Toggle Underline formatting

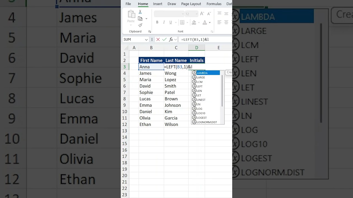coord(171,22)
